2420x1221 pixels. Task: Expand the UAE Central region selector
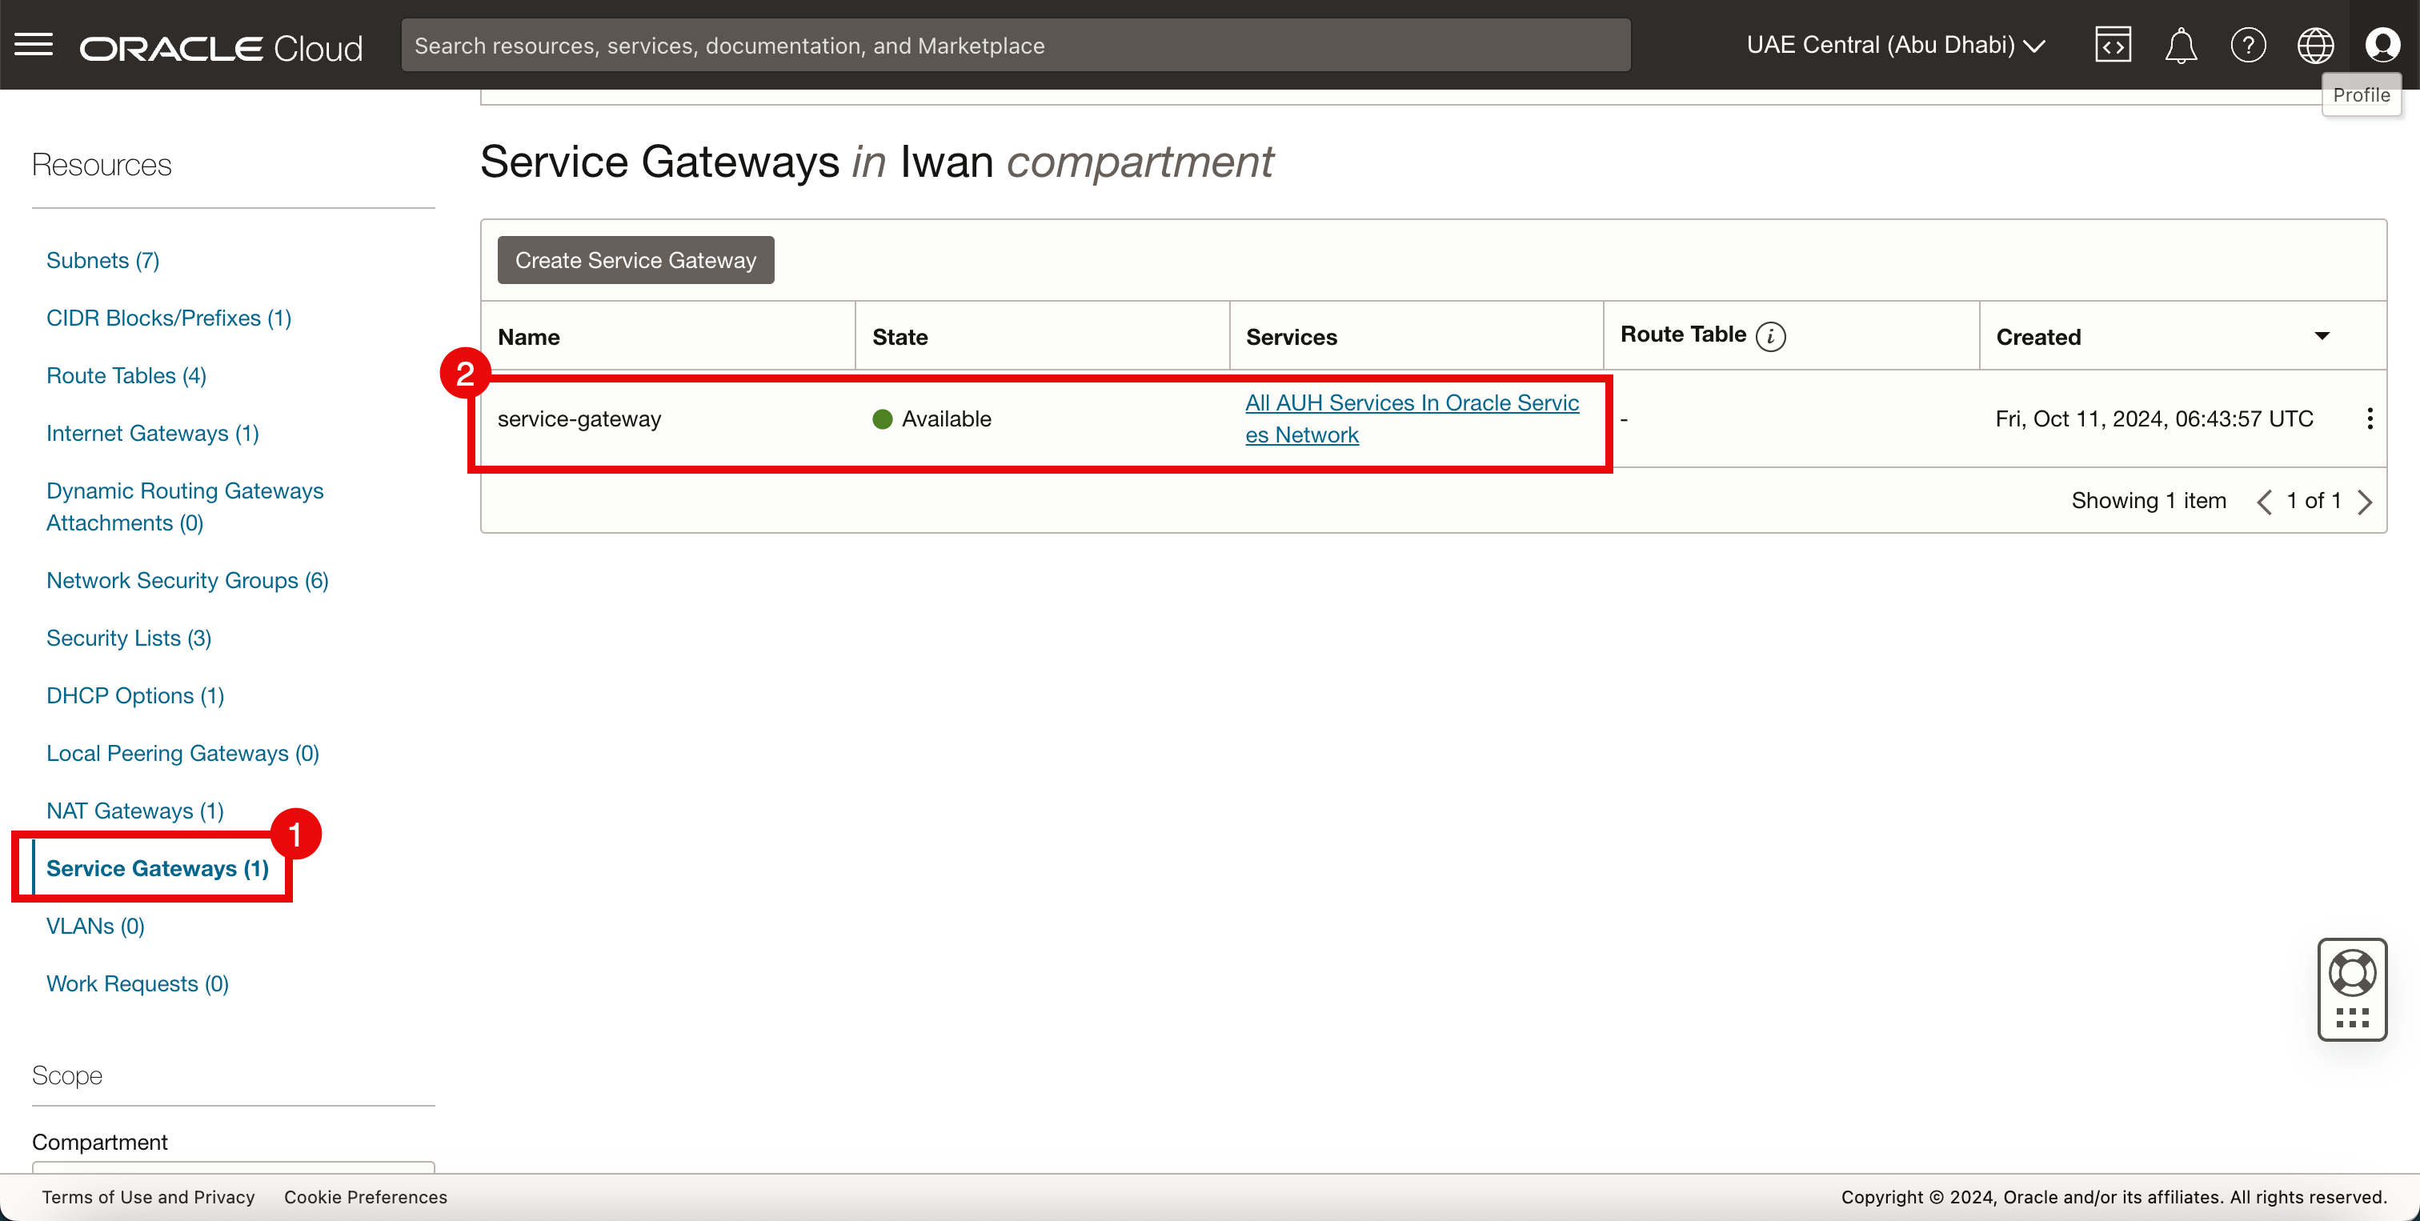[1895, 45]
